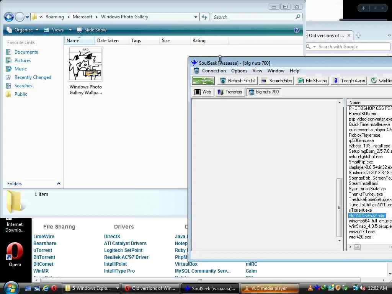Click Search Files in SoulSeek toolbar
The width and height of the screenshot is (392, 294).
click(x=276, y=81)
